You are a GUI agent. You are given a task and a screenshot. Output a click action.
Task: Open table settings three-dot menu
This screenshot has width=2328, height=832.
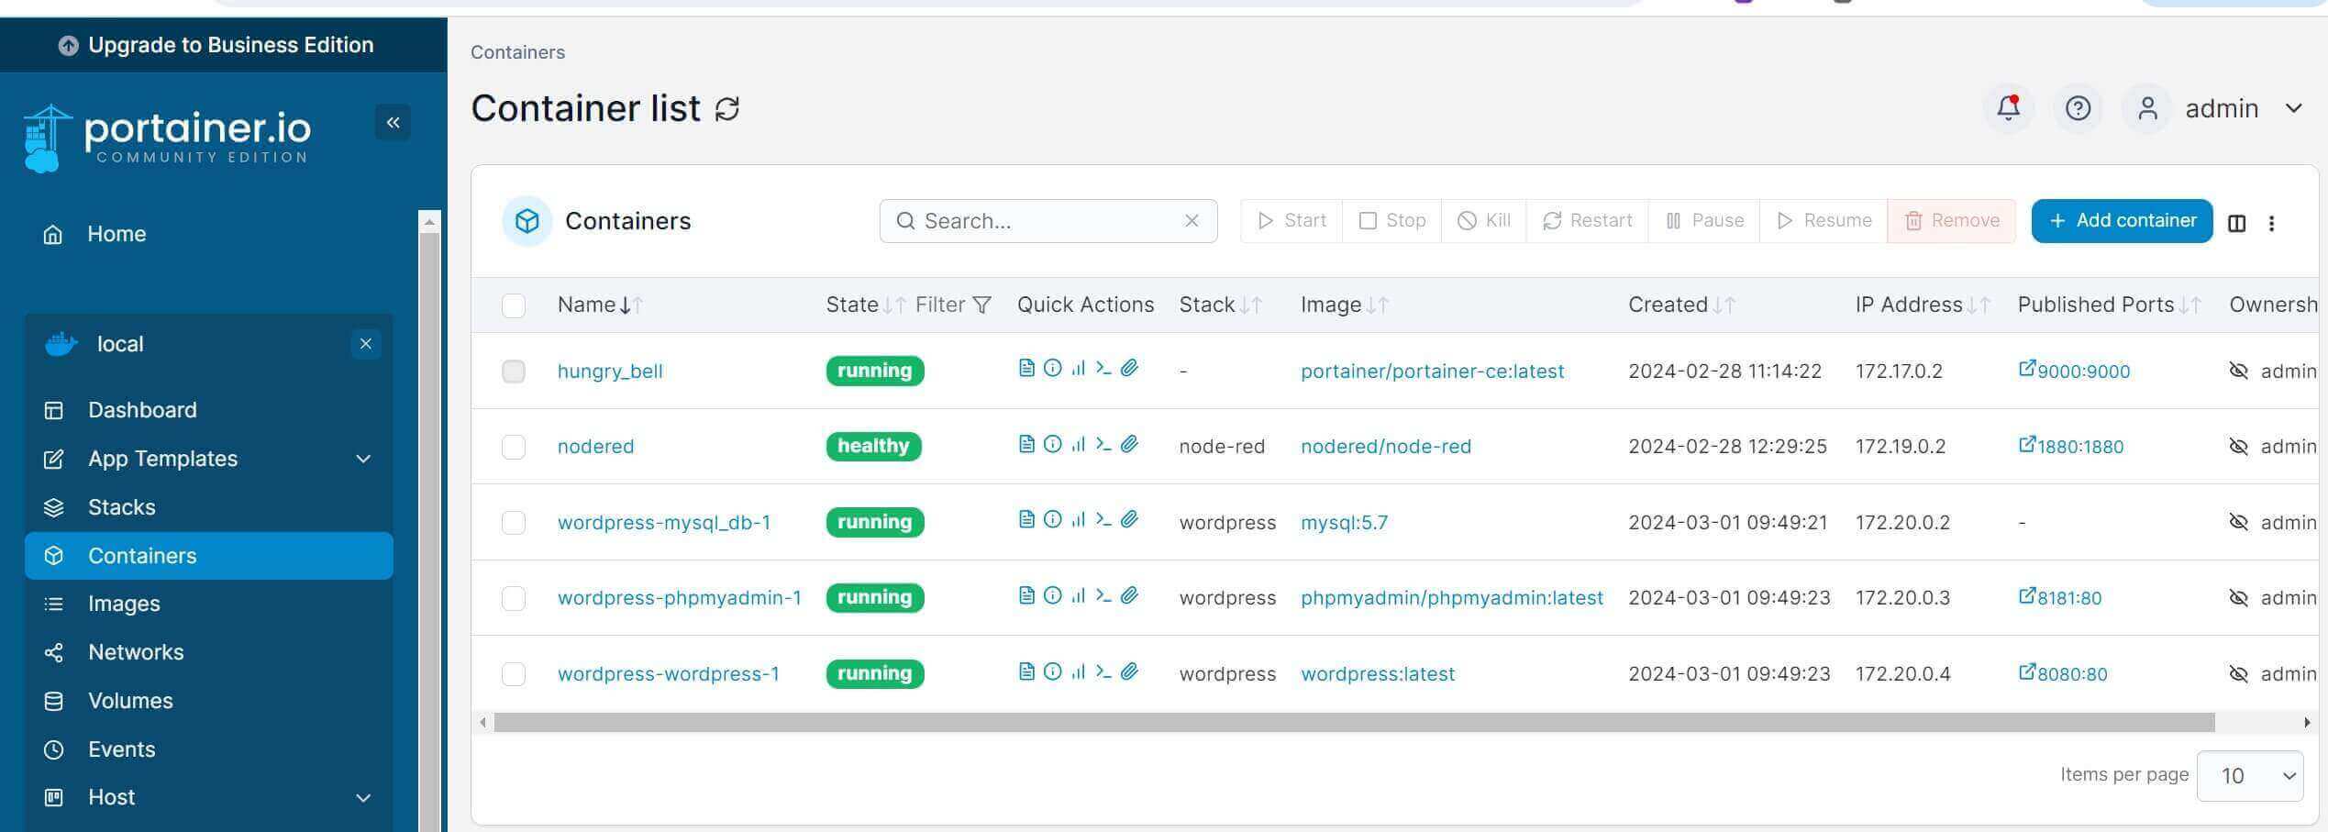[2271, 223]
